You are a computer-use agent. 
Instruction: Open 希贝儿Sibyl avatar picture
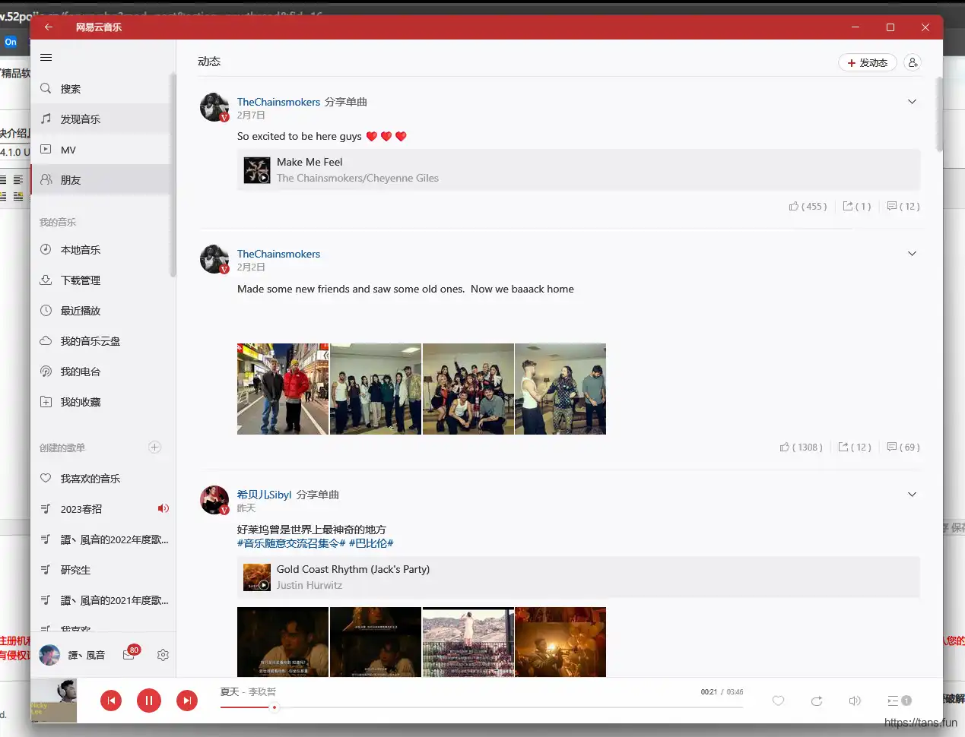214,500
